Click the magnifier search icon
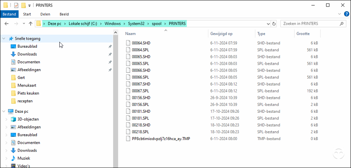Screen dimensions: 351x168 pyautogui.click(x=342, y=24)
